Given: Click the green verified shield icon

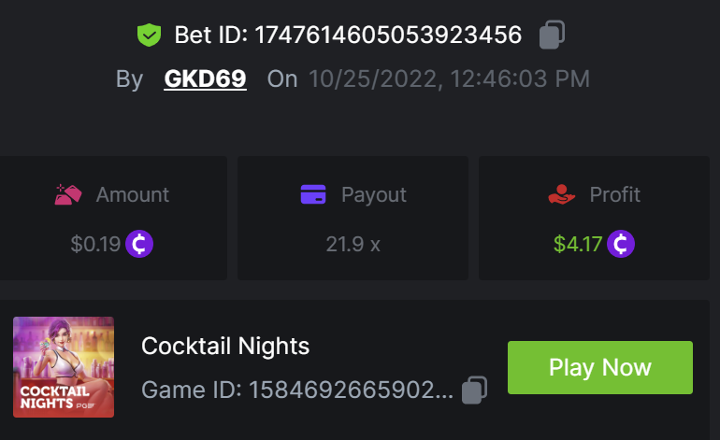Looking at the screenshot, I should [x=150, y=35].
